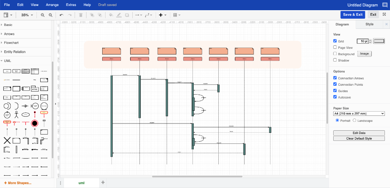Open the A4 paper size dropdown
The image size is (390, 188).
[359, 113]
